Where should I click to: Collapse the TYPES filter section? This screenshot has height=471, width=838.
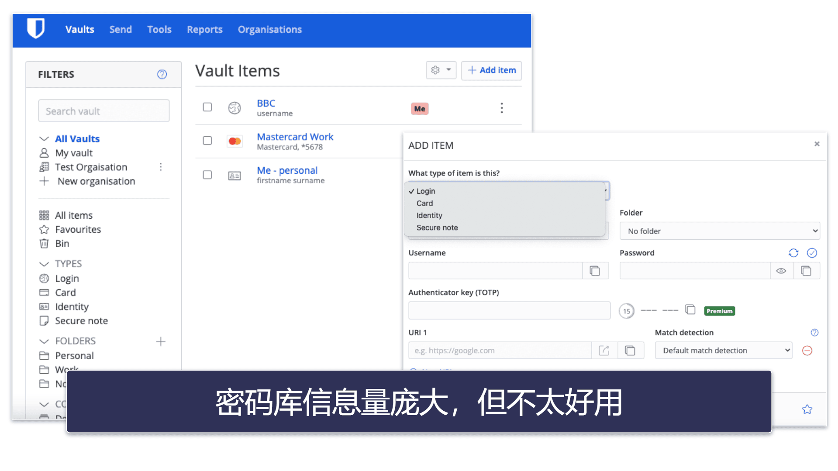44,264
